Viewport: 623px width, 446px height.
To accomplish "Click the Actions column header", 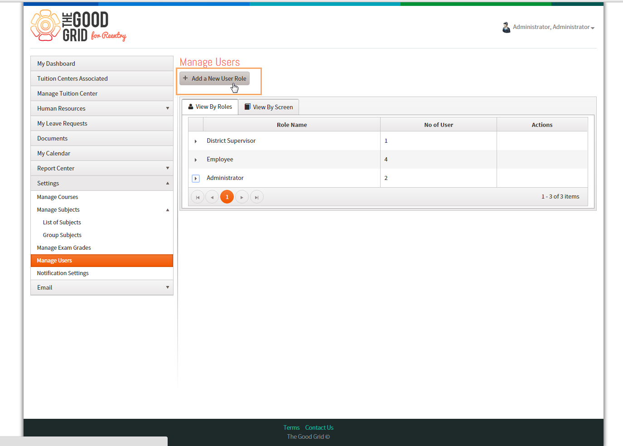I will pyautogui.click(x=542, y=125).
